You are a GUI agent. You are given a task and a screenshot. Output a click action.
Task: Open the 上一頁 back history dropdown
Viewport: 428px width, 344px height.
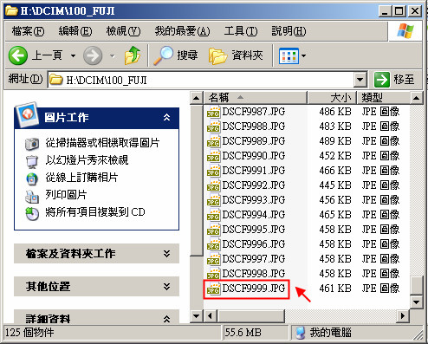[x=74, y=55]
